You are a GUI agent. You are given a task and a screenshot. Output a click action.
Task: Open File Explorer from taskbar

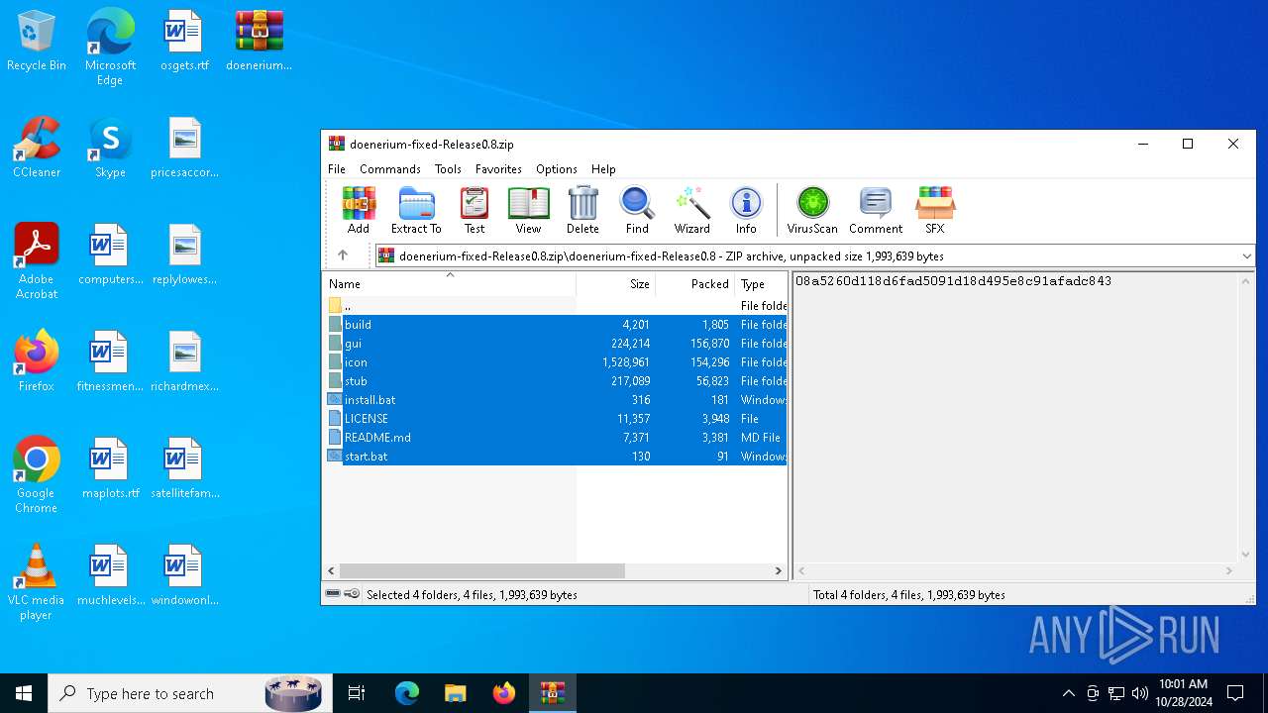click(x=455, y=693)
